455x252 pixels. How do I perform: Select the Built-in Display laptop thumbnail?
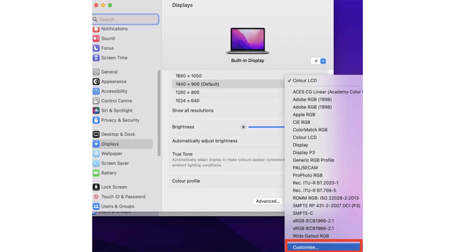point(248,41)
